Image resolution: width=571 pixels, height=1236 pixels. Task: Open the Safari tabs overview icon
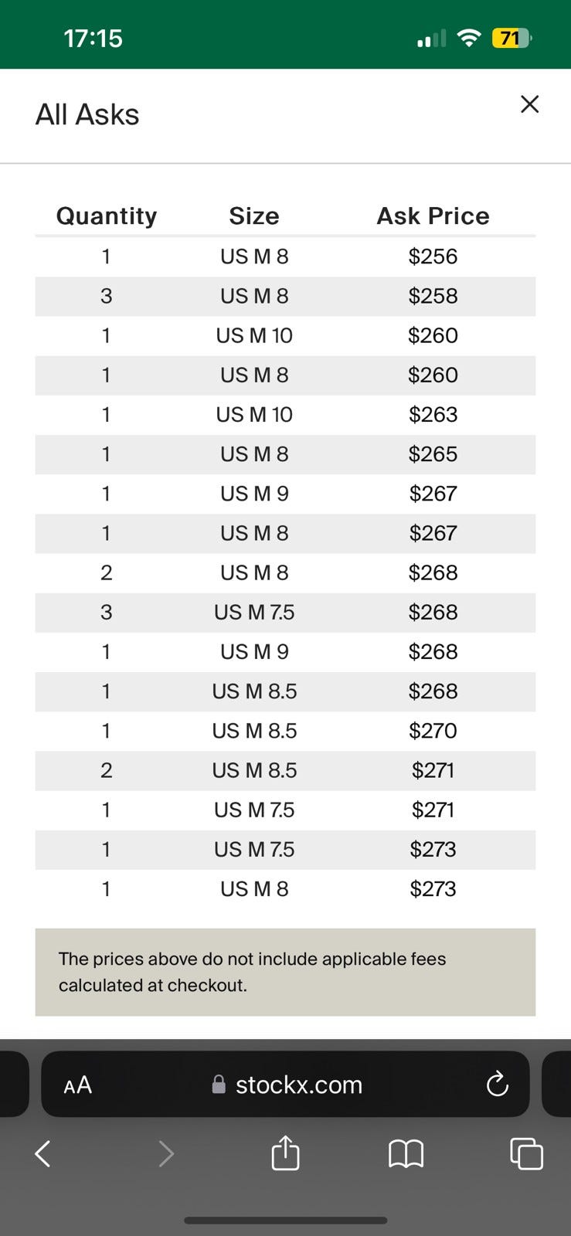point(526,1153)
